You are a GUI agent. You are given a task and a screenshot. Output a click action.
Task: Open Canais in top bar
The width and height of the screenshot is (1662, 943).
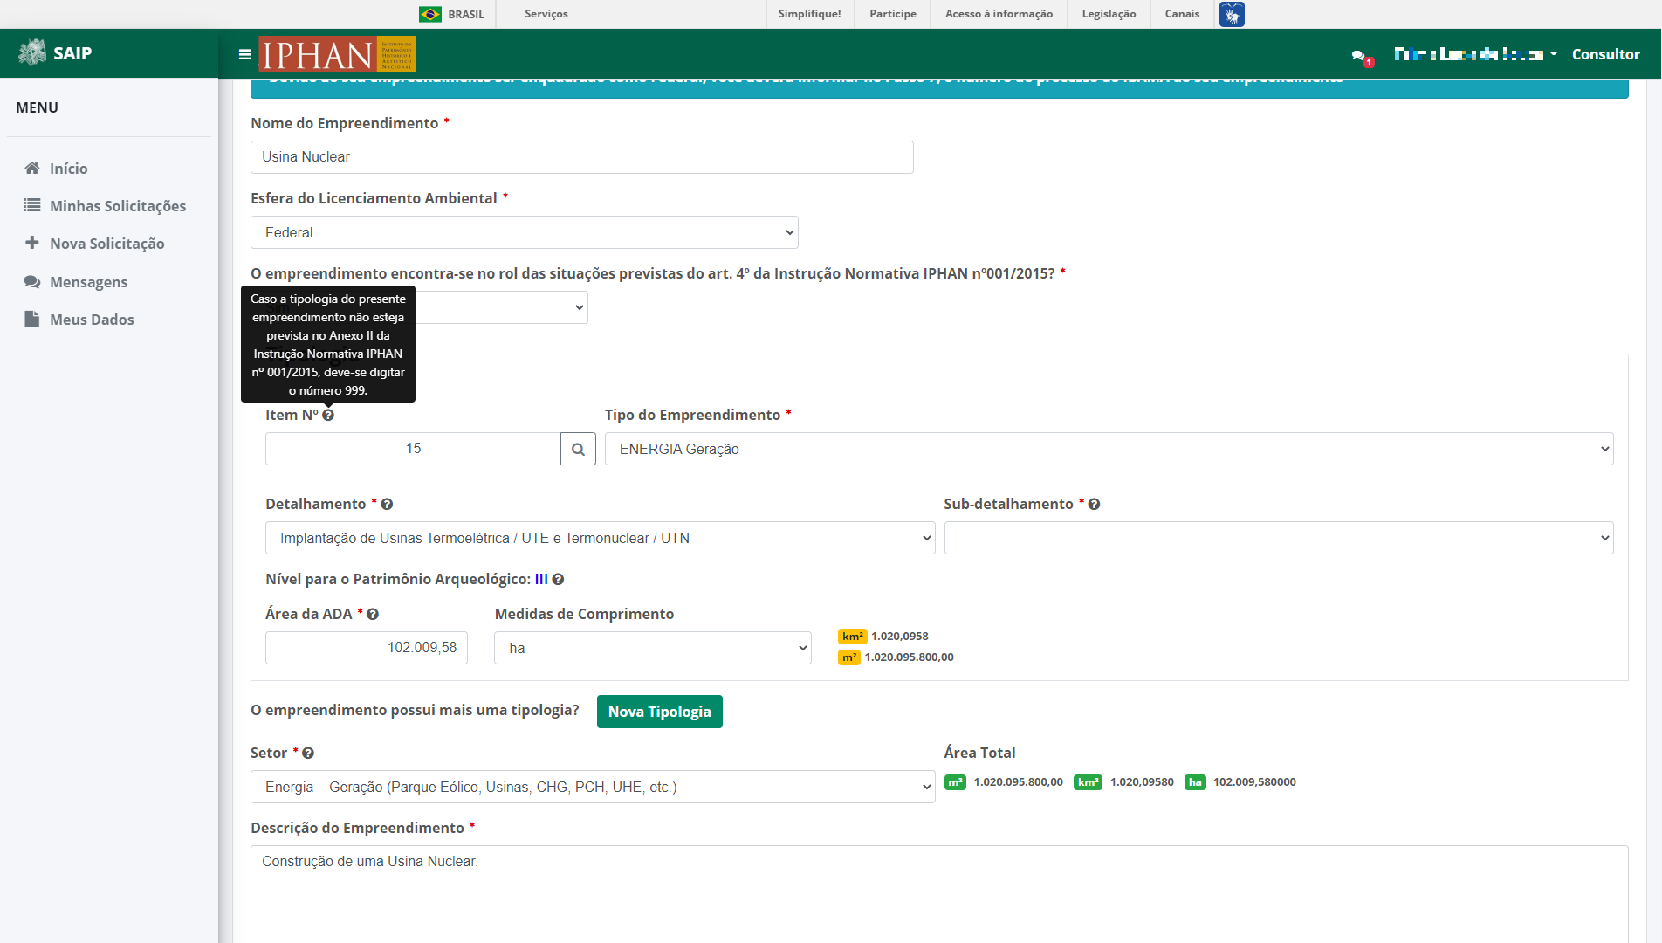1182,14
